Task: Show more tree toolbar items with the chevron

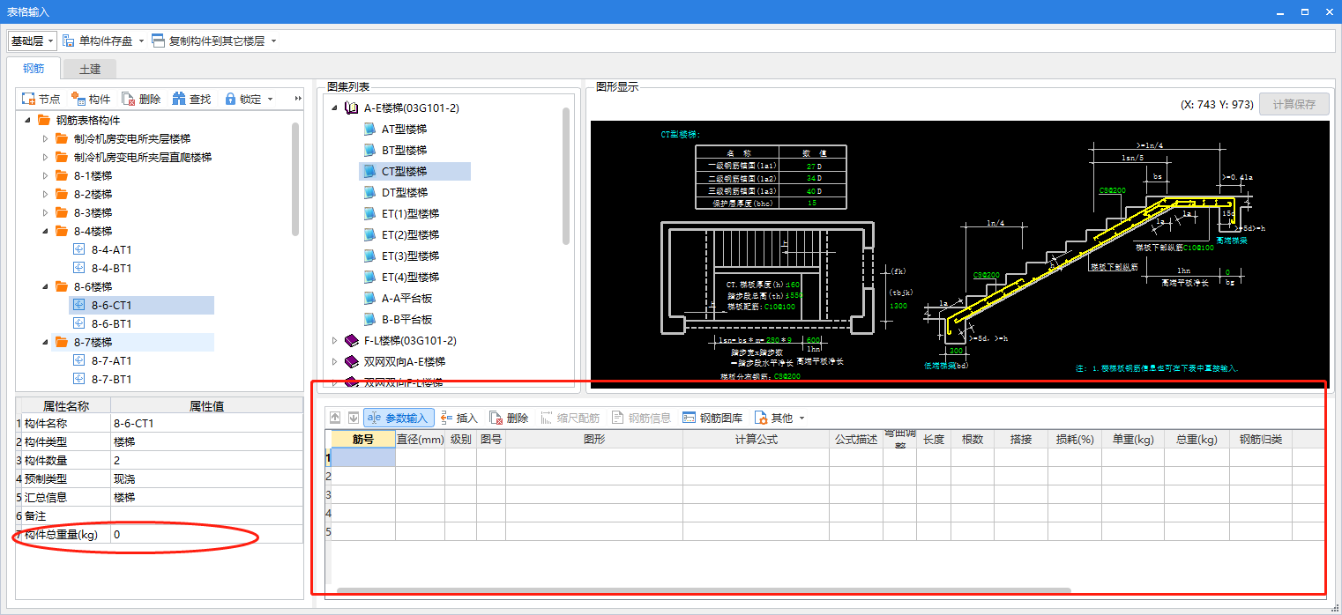Action: [298, 99]
